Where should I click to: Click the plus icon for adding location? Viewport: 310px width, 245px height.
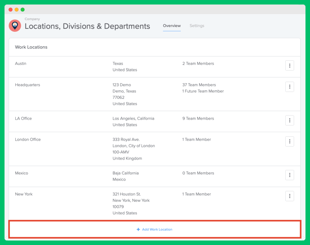tap(138, 229)
